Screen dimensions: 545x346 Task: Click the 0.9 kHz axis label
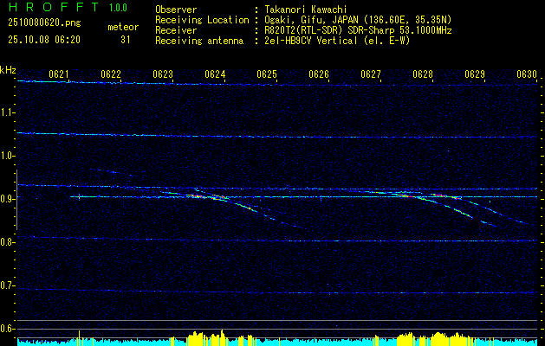click(6, 199)
